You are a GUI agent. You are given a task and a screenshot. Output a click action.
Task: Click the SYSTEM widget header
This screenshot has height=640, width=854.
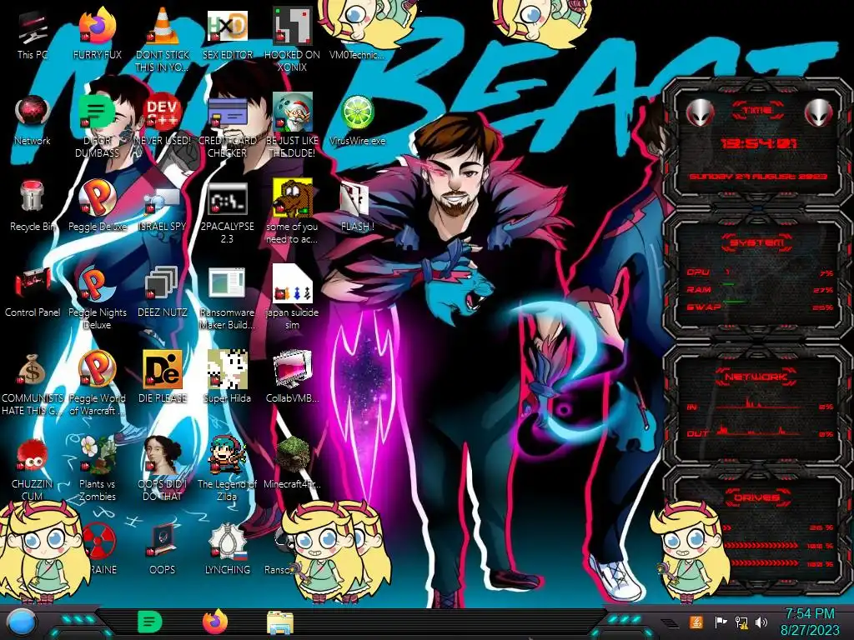757,242
